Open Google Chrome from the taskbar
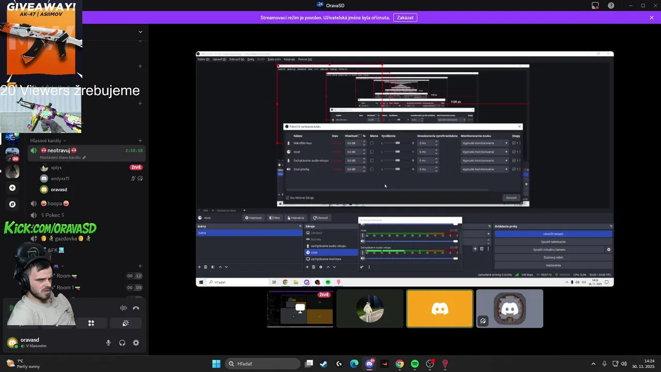 [400, 364]
